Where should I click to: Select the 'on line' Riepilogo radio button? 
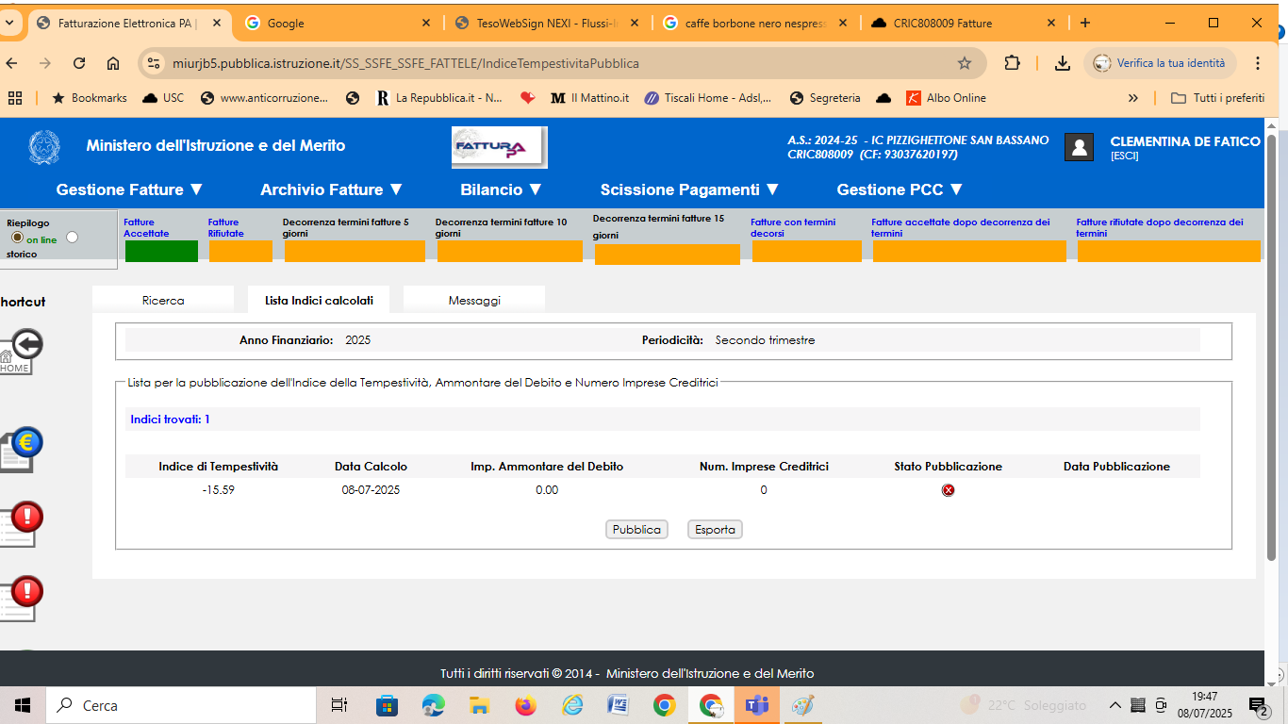17,239
